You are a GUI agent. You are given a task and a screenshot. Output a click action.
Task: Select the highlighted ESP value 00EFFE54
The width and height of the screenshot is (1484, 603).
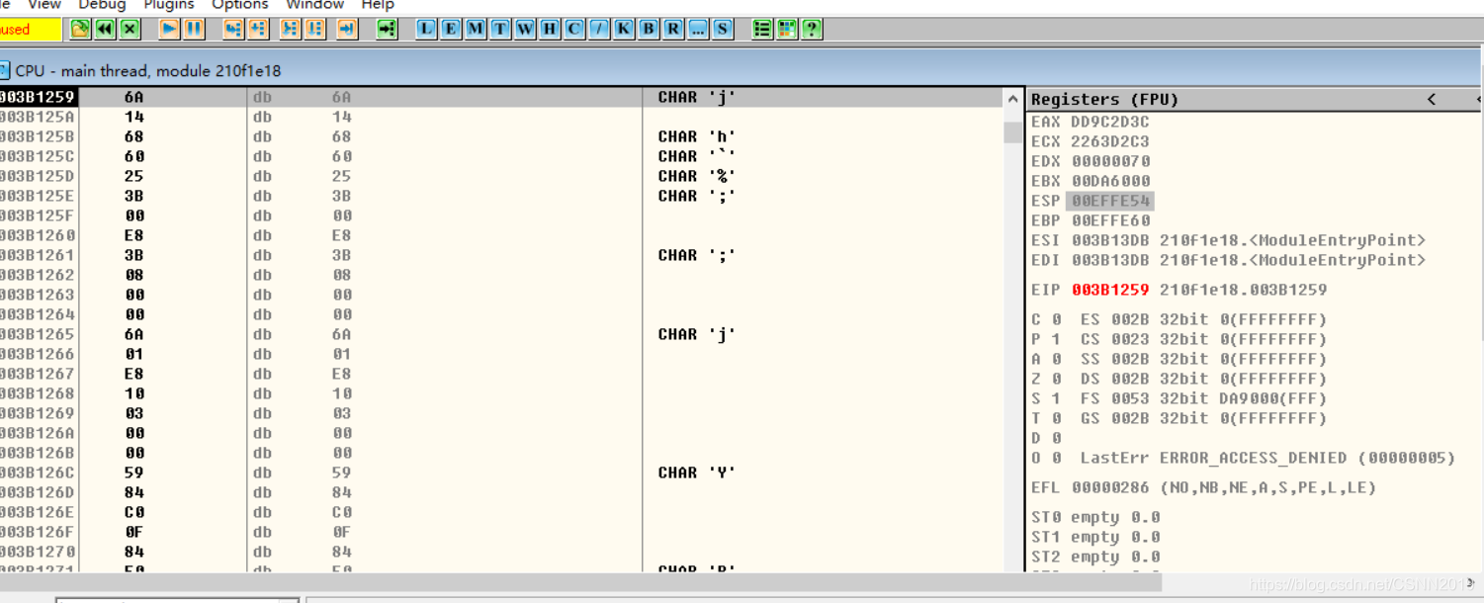tap(1110, 201)
